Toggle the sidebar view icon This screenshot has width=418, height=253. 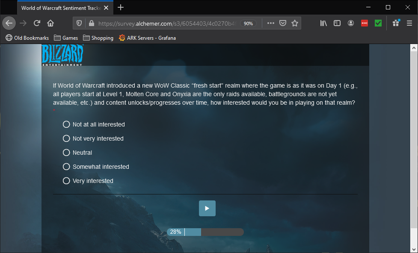coord(337,23)
